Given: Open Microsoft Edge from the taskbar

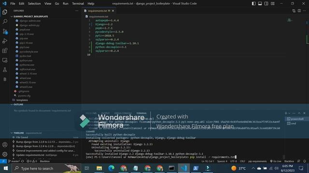Looking at the screenshot, I should point(112,168).
